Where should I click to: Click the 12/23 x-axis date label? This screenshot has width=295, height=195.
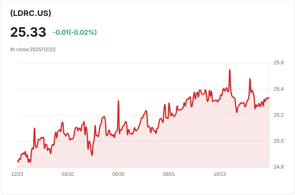[x=17, y=174]
